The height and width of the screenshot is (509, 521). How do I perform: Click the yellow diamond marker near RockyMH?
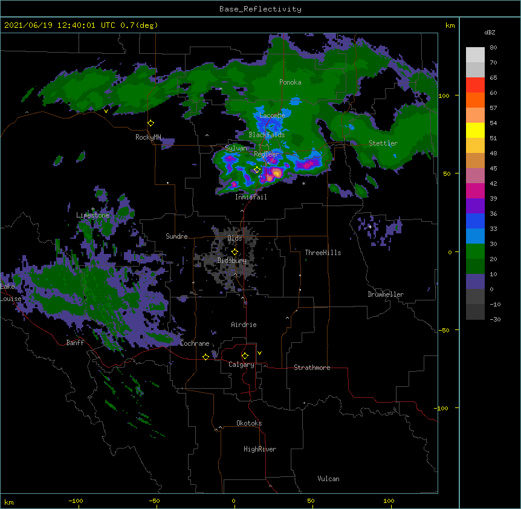pos(151,123)
